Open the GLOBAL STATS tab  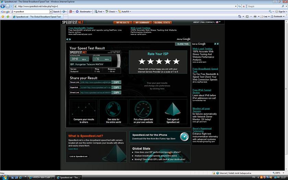(x=162, y=22)
